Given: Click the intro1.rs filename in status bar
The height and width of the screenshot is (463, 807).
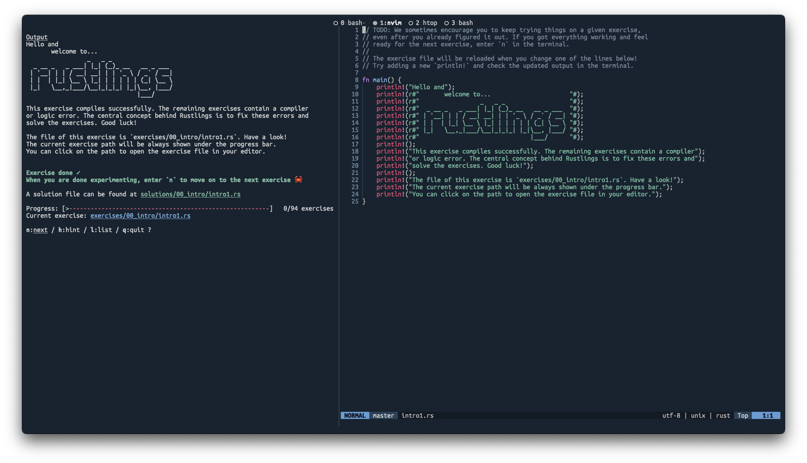Looking at the screenshot, I should [417, 415].
